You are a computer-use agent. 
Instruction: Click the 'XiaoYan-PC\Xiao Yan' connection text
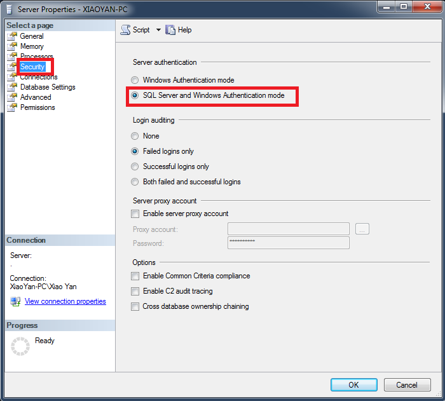[x=43, y=287]
